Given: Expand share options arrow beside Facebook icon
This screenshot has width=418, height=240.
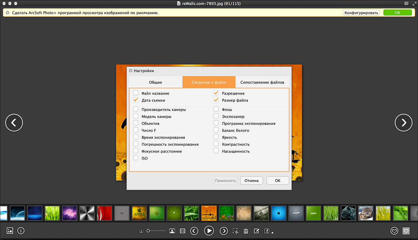Looking at the screenshot, I should coord(272,232).
